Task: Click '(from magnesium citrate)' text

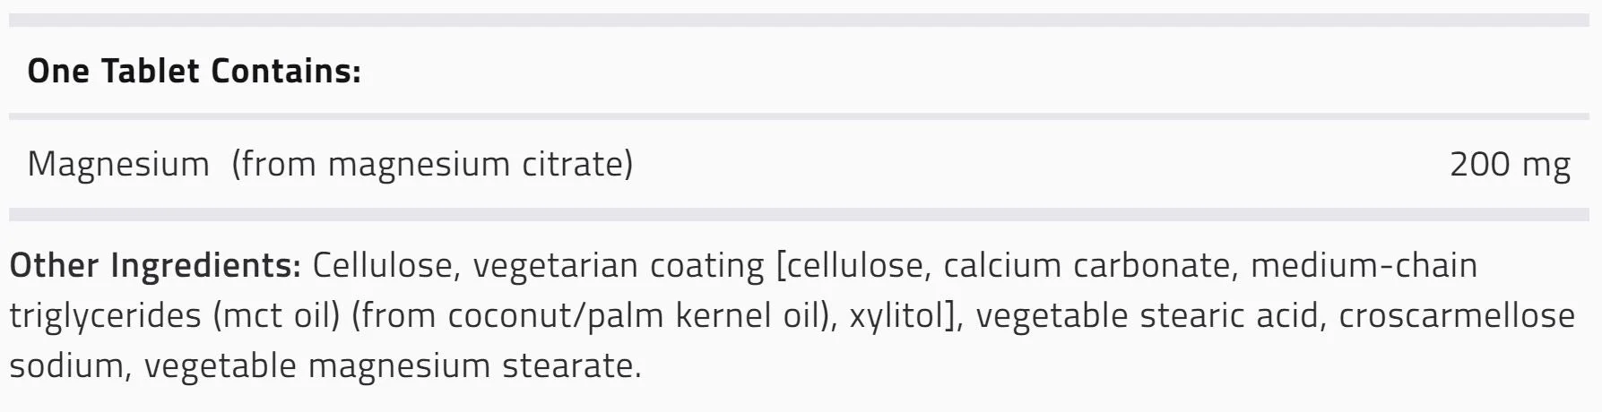Action: [432, 165]
